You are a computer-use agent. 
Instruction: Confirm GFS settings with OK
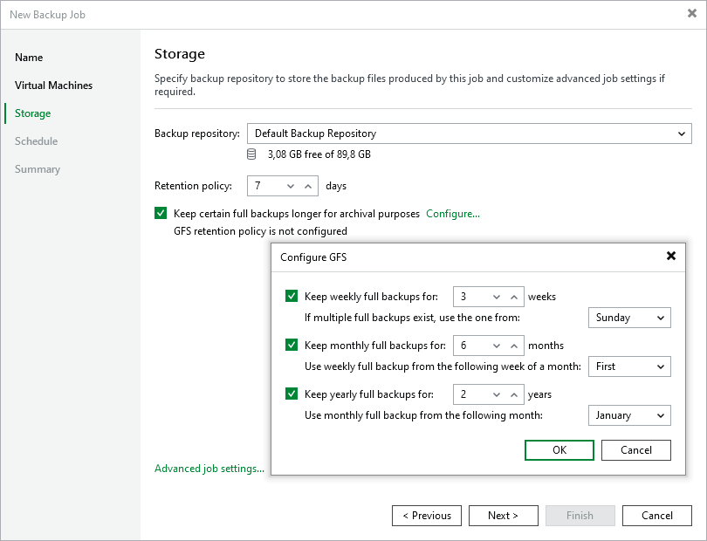559,449
